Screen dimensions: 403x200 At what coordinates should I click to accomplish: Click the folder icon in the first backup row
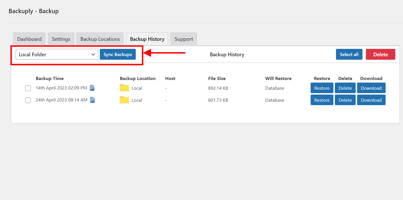pos(124,88)
